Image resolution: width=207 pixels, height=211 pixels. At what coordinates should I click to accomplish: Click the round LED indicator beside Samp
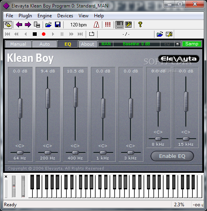tap(177, 44)
